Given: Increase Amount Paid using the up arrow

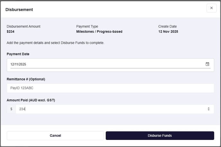Looking at the screenshot, I should point(208,108).
